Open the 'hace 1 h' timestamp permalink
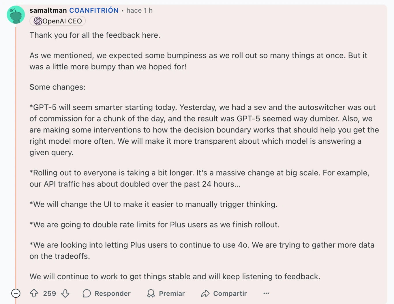Screen dimensions: 394x304 pos(140,10)
